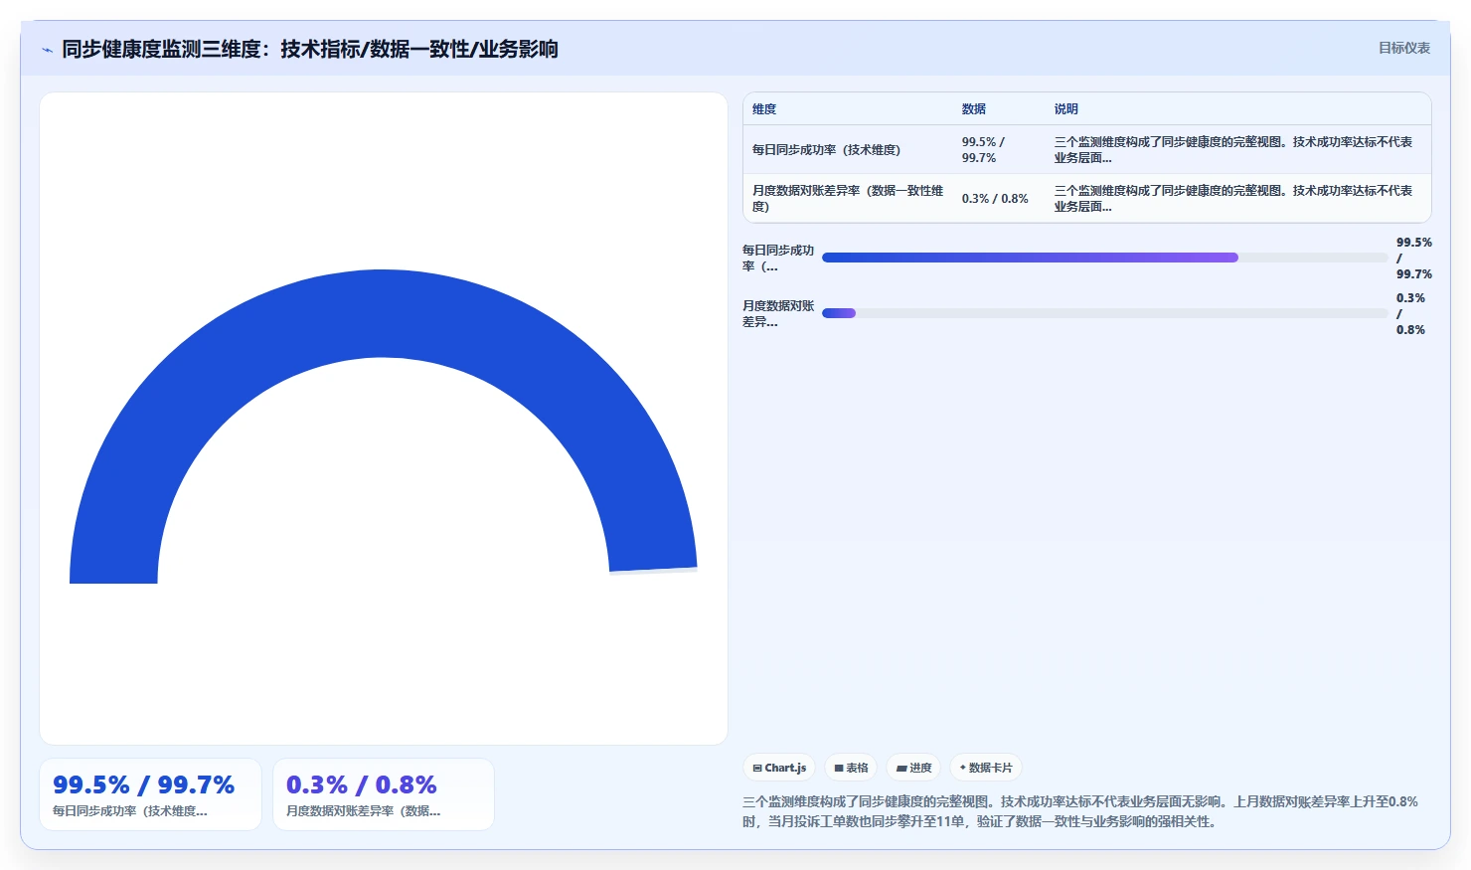Click the title 同步健康度监测三维度
Image resolution: width=1471 pixels, height=870 pixels.
click(x=310, y=49)
